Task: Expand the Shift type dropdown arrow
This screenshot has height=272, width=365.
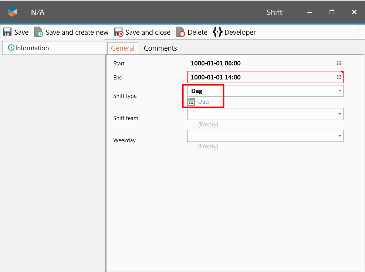Action: coord(339,91)
